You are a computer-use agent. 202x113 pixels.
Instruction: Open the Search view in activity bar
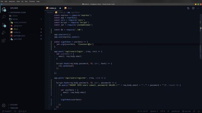[x=4, y=17]
